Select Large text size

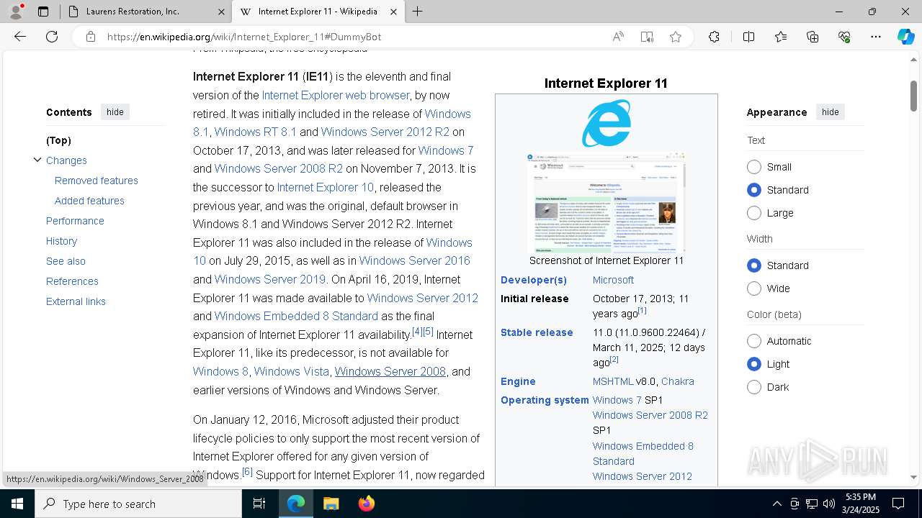tap(754, 213)
